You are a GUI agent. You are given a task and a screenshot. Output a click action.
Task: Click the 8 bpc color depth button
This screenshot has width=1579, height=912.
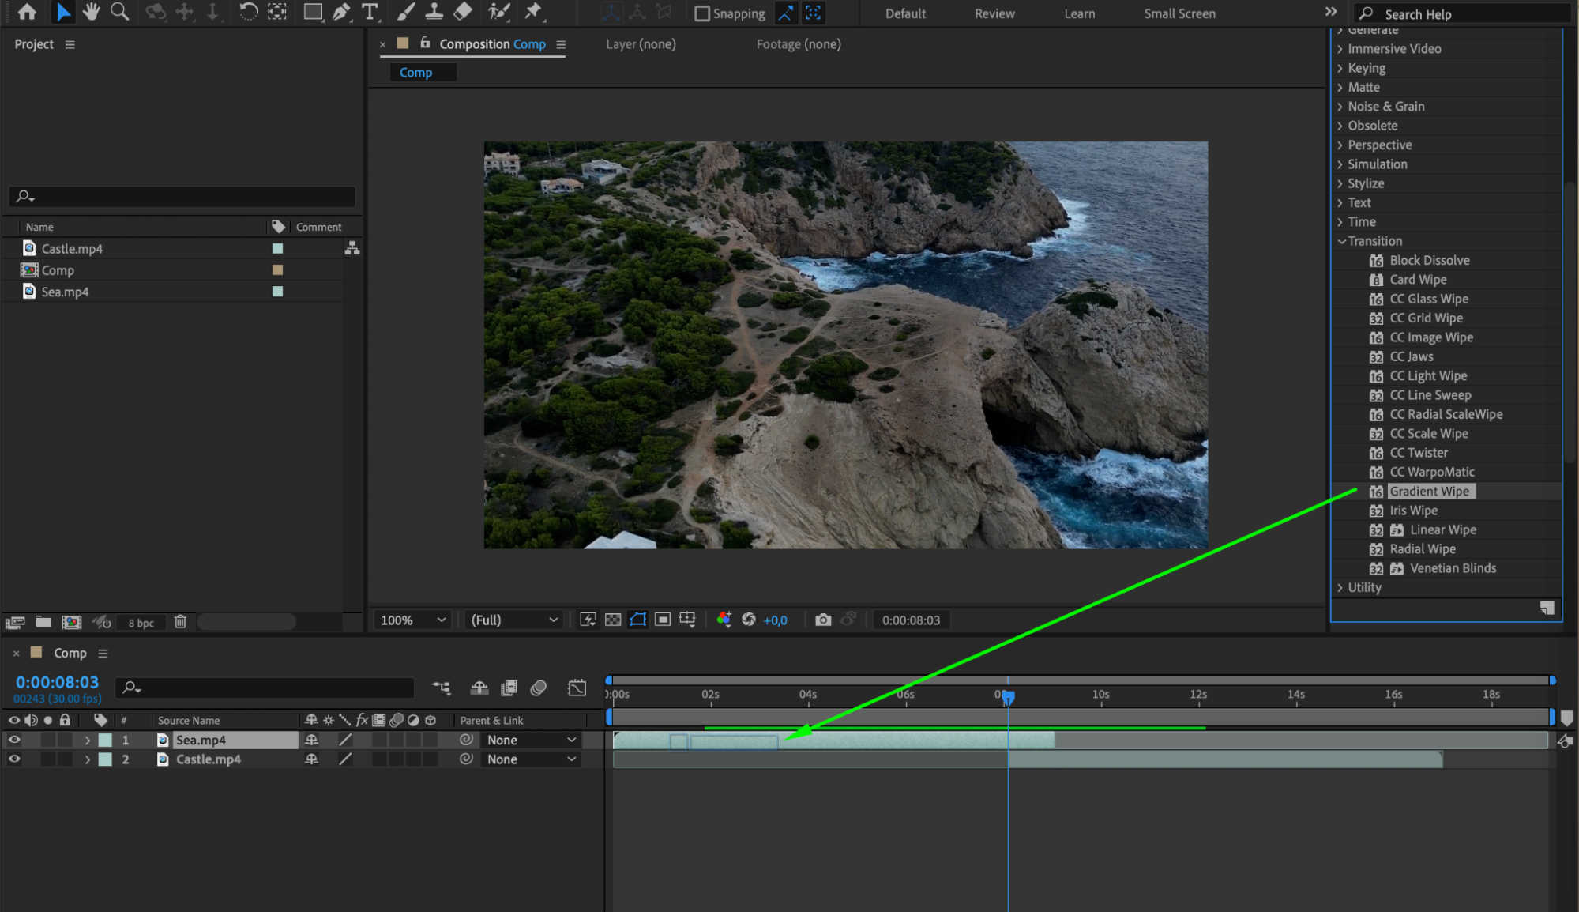pos(141,623)
